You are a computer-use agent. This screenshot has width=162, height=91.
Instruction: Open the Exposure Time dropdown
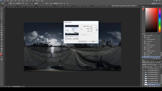(x=93, y=27)
